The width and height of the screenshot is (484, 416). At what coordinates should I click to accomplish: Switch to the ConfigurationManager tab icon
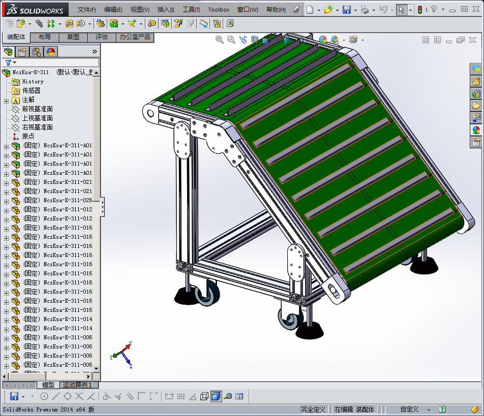pos(37,51)
